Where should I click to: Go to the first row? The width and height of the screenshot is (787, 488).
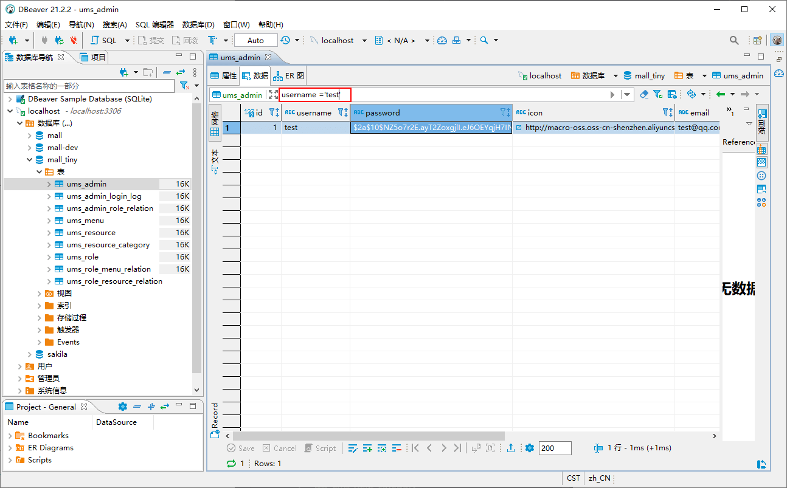[415, 448]
